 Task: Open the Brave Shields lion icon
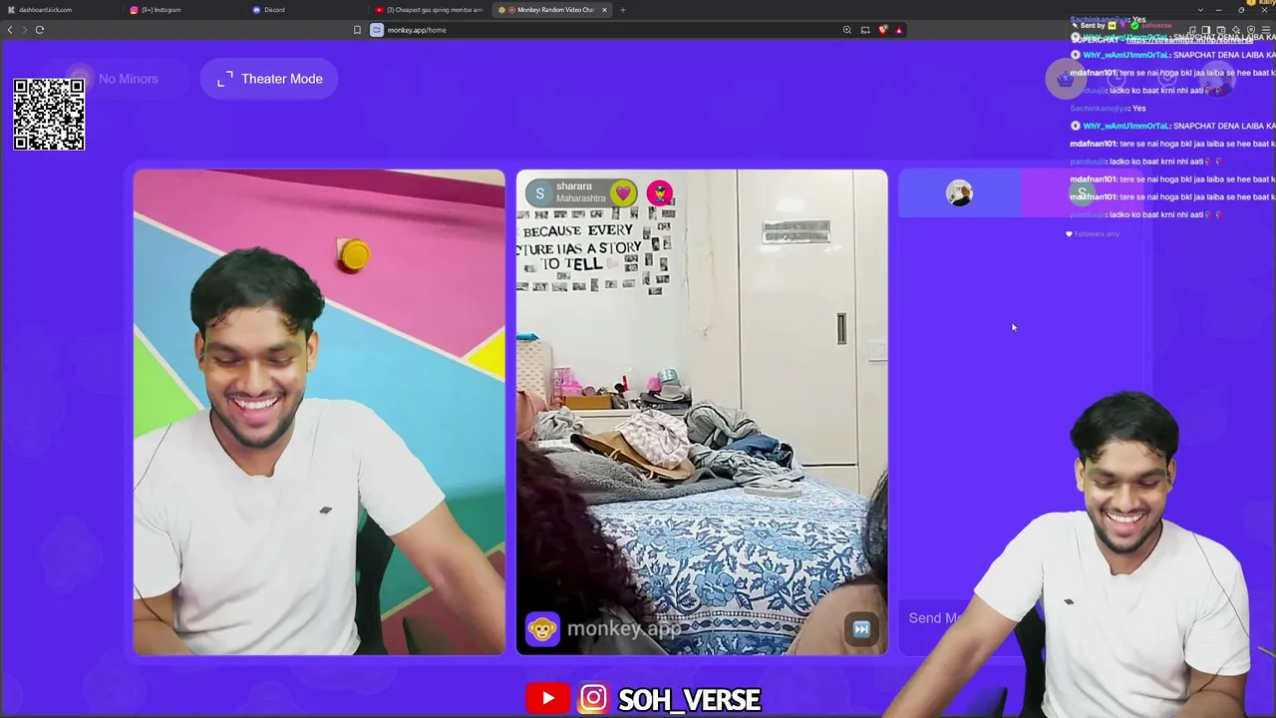882,30
